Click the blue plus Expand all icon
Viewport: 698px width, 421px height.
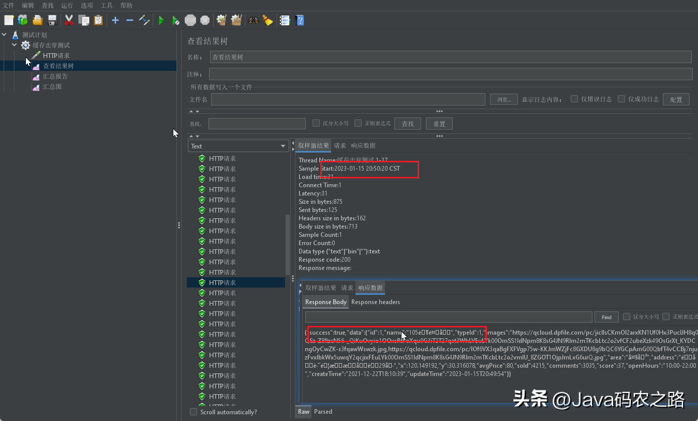(115, 20)
